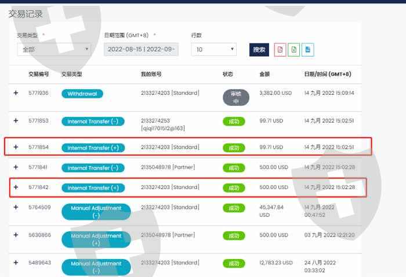The width and height of the screenshot is (406, 277).
Task: Export records using the green Excel icon
Action: pyautogui.click(x=293, y=50)
